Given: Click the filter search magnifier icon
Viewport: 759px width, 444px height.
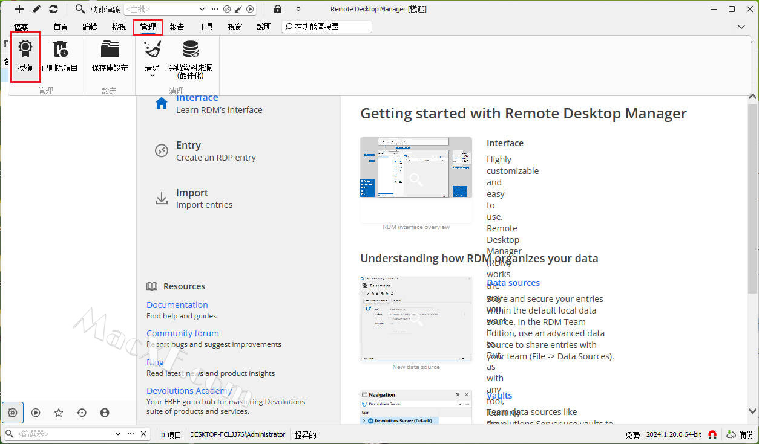Looking at the screenshot, I should click(9, 434).
